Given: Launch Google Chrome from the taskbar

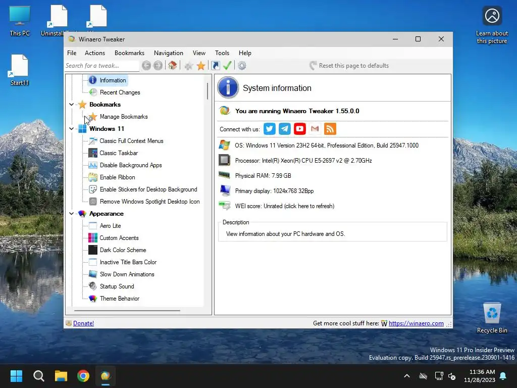Looking at the screenshot, I should (x=83, y=376).
